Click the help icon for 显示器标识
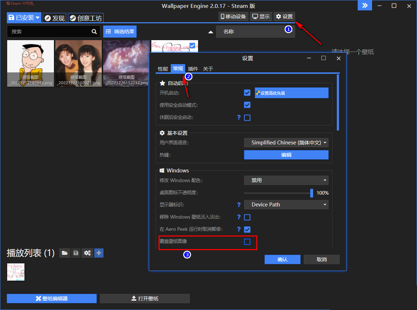Screen dimensions: 417x310 click(239, 205)
